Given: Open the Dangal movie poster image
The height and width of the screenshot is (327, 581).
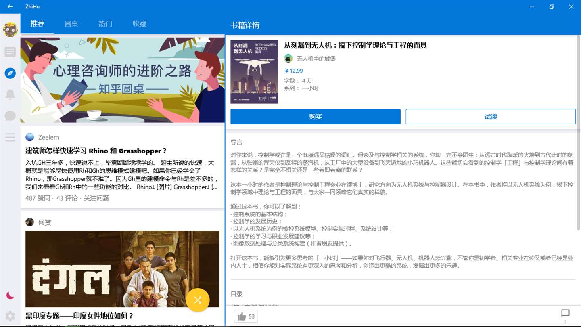Looking at the screenshot, I should click(122, 269).
